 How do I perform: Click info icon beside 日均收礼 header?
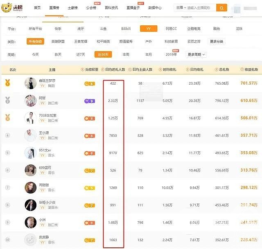187,70
